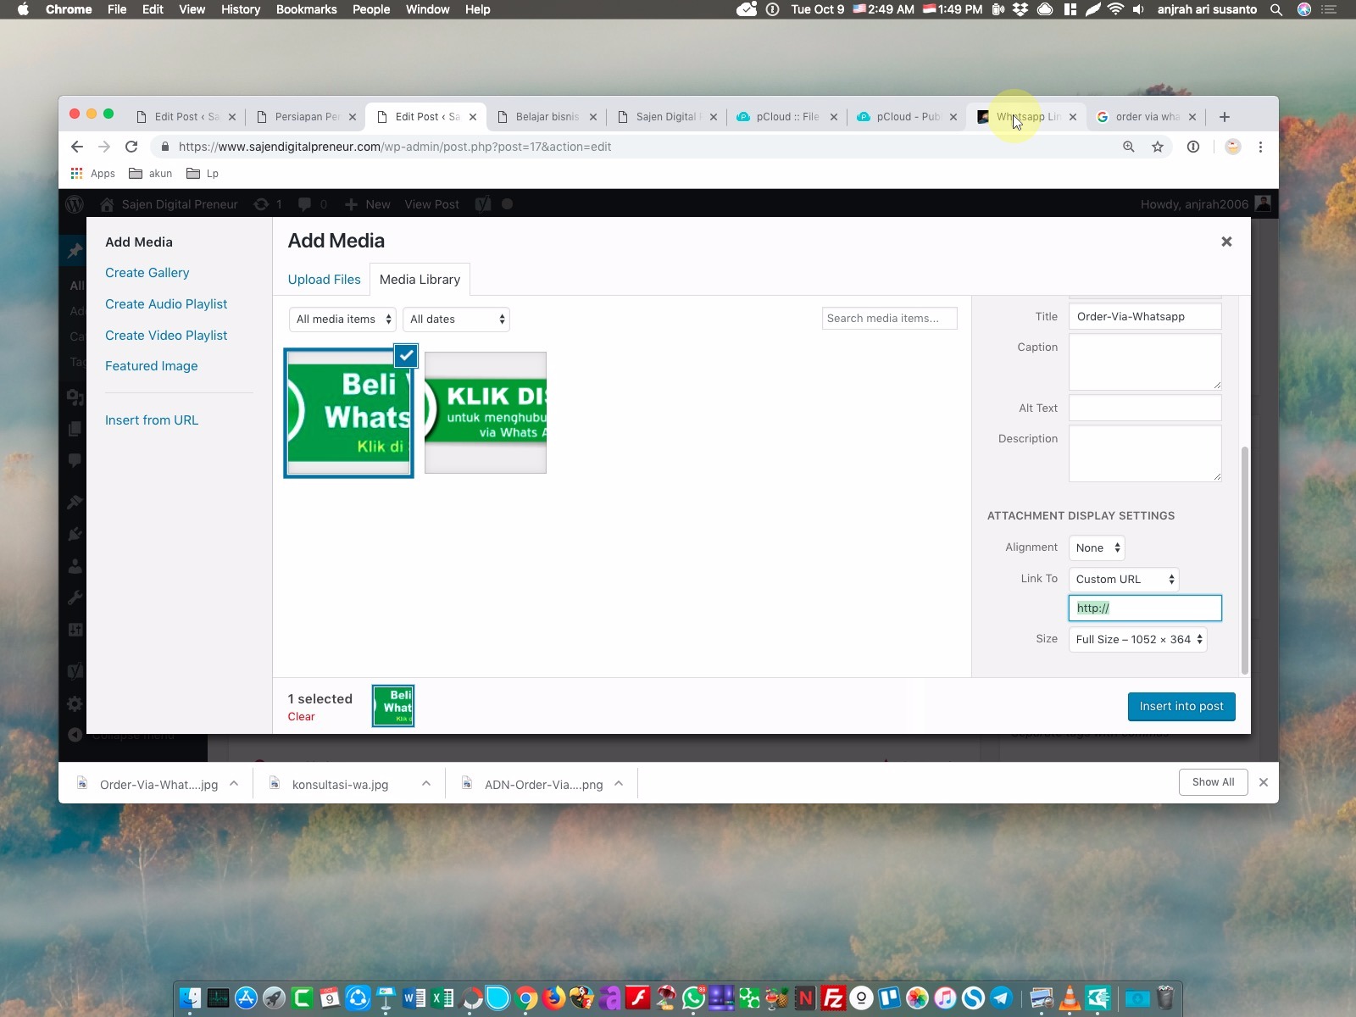Close the Add Media dialog with X
The width and height of the screenshot is (1356, 1017).
(1225, 242)
